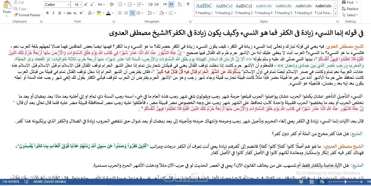Screen dimensions: 371x186
Task: Center align text
Action: coord(126,13)
